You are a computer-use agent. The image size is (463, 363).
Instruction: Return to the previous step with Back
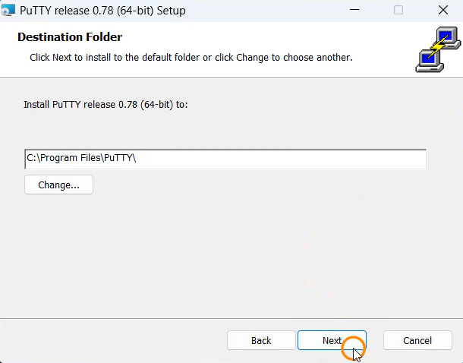click(261, 340)
